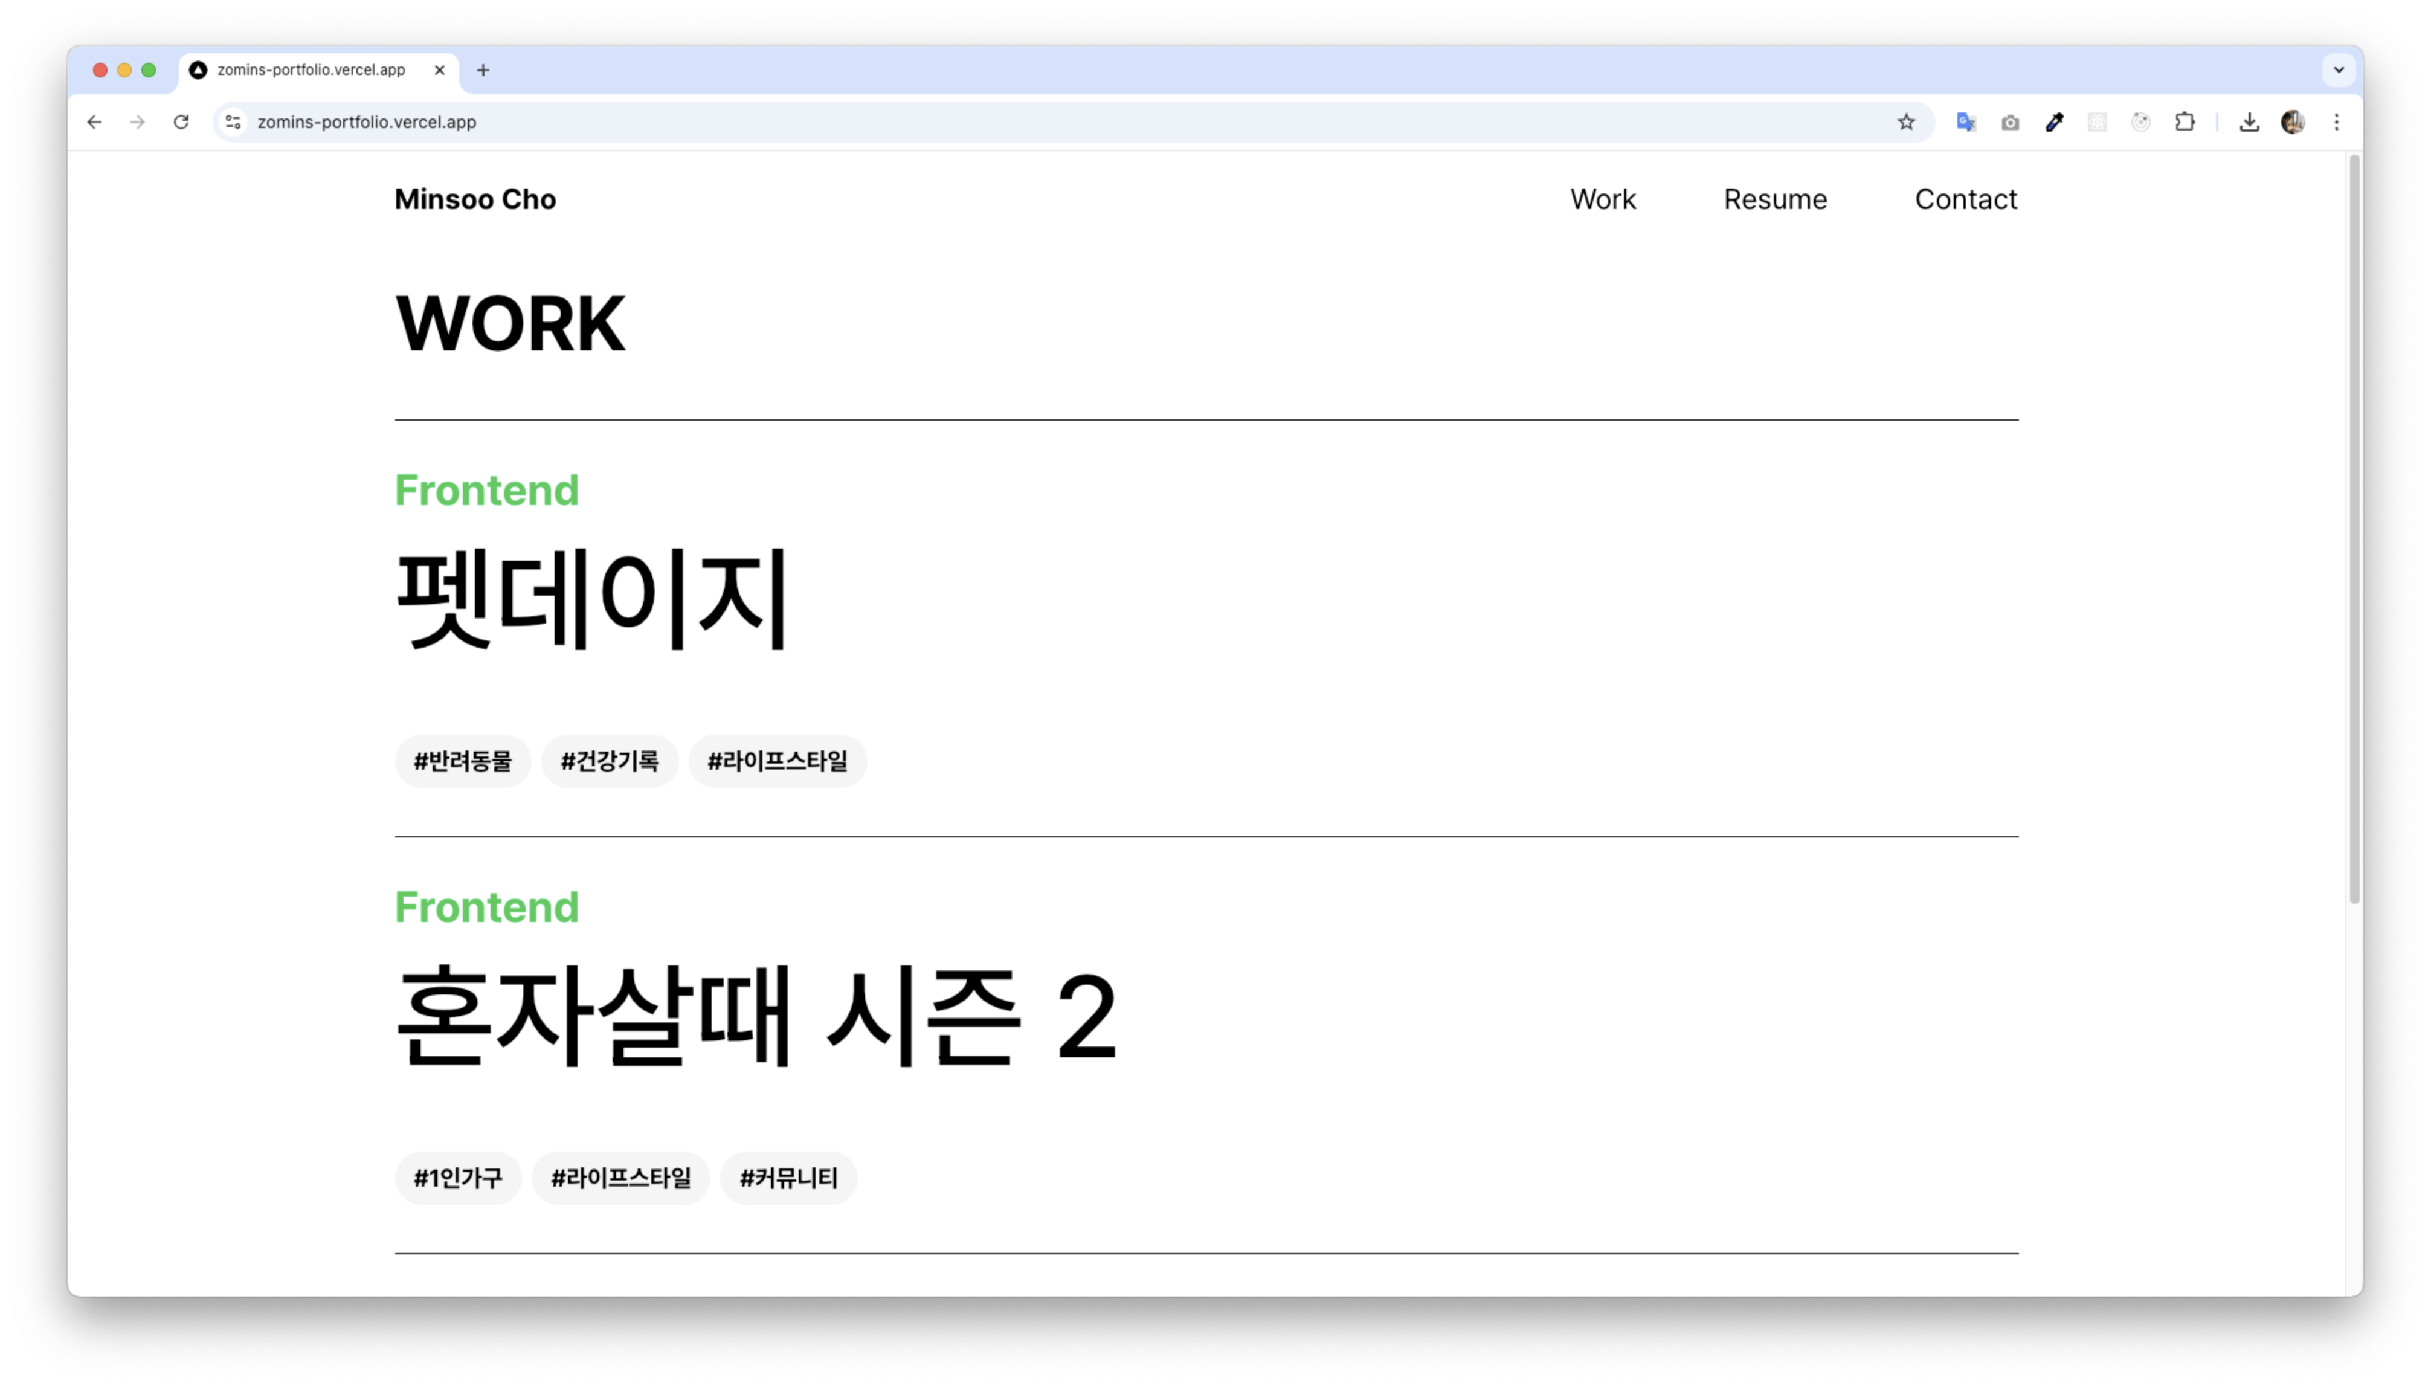Click the WORK page heading

coord(510,324)
